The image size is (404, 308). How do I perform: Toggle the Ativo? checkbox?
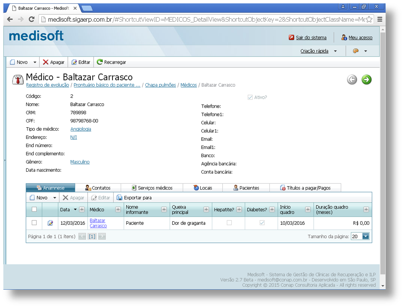250,97
